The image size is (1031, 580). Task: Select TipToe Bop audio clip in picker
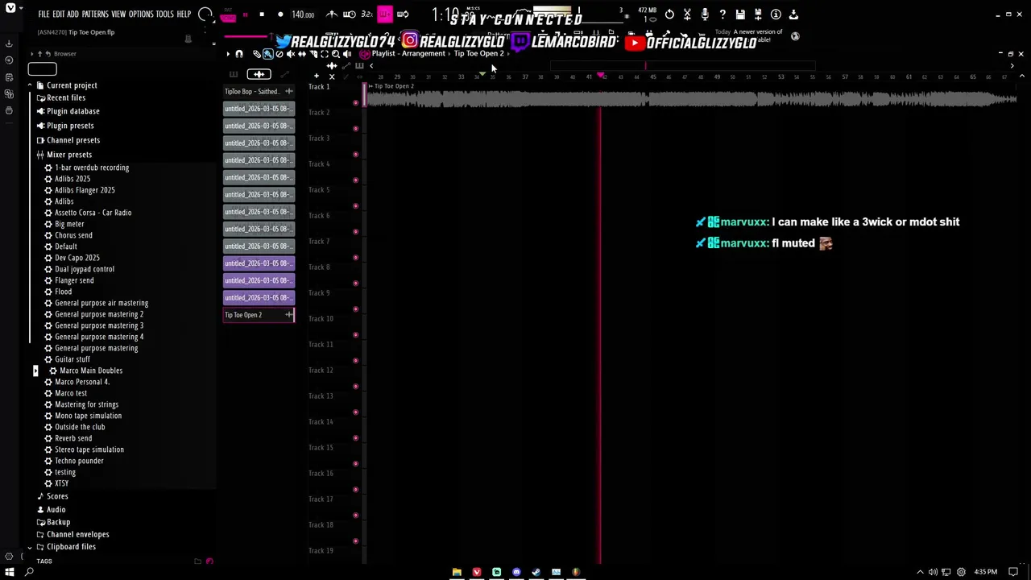coord(259,92)
